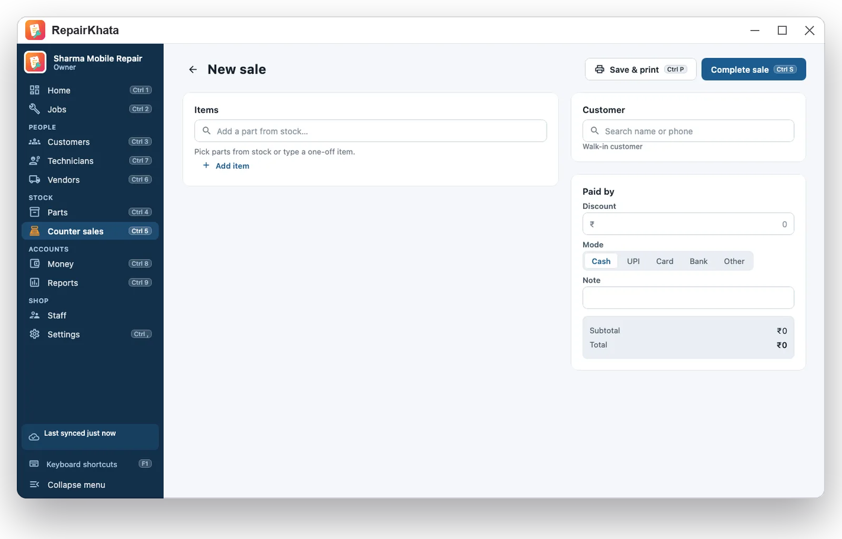This screenshot has height=539, width=842.
Task: Select UPI payment mode
Action: click(x=633, y=261)
